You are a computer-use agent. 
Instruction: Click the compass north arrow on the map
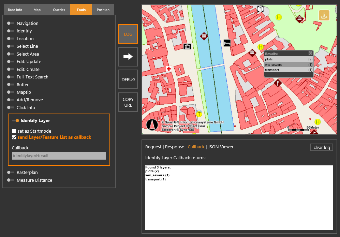point(152,124)
